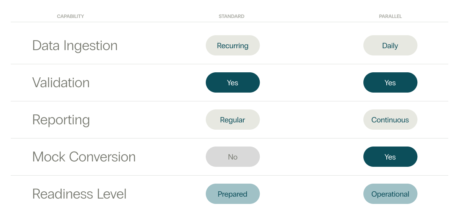Click the Prepared readiness pill
459x215 pixels.
coord(233,194)
